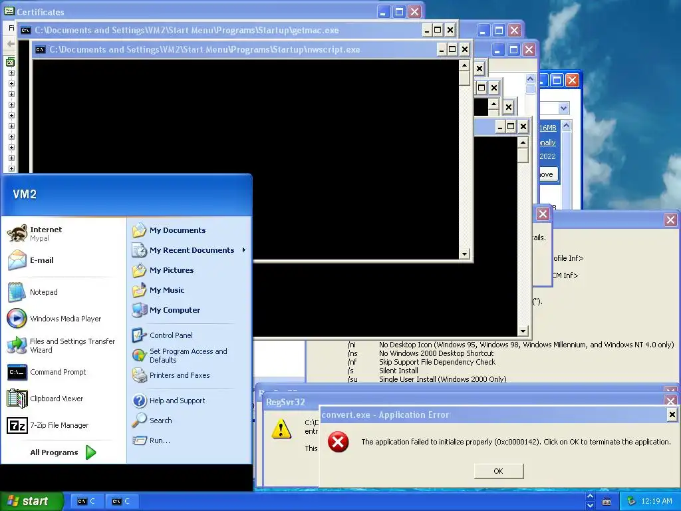Open Help and Support
This screenshot has height=511, width=681.
(190, 401)
